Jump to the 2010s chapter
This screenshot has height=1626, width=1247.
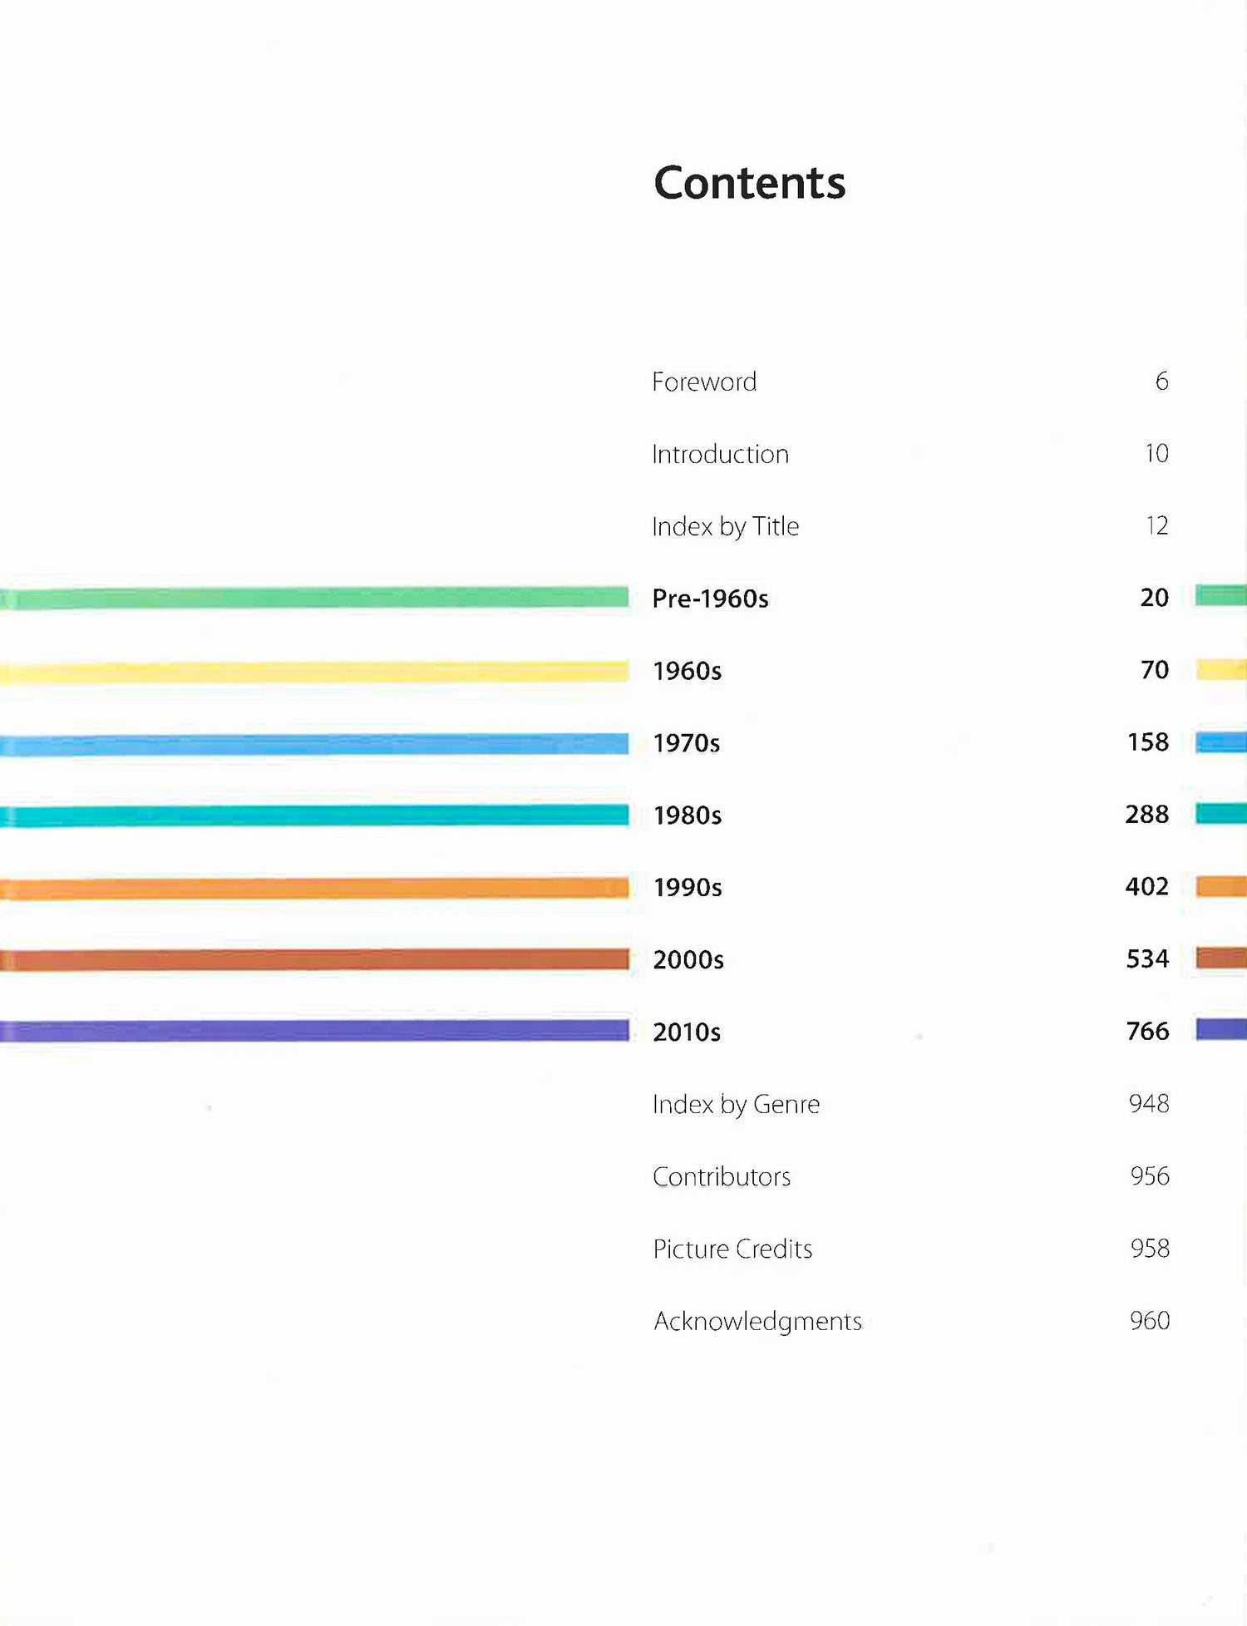coord(686,1032)
